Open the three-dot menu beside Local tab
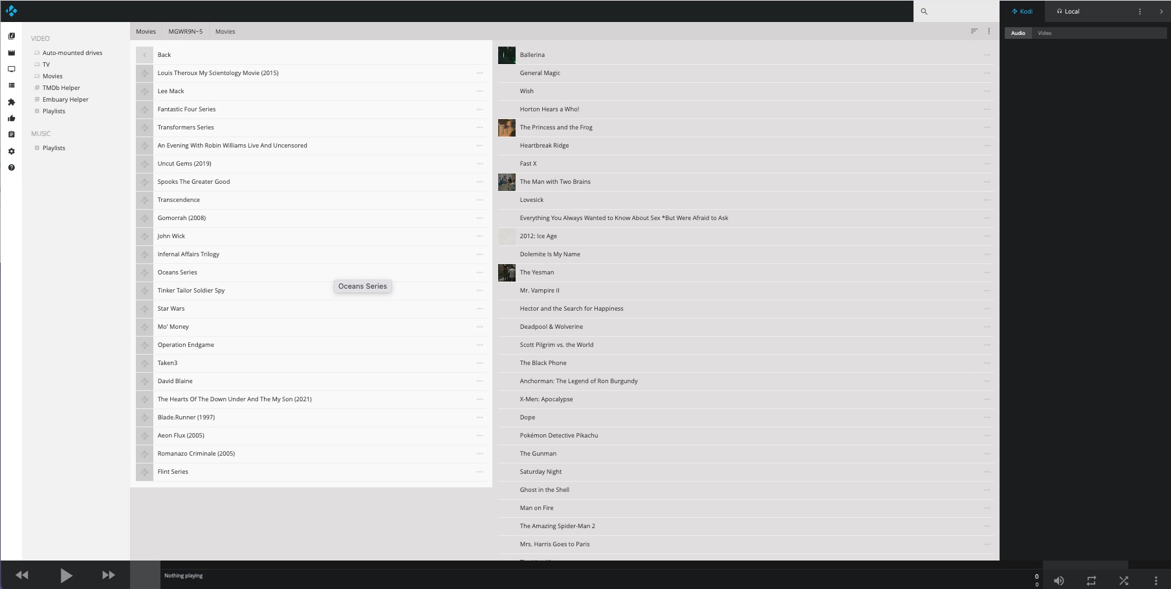The image size is (1171, 589). pos(1140,12)
